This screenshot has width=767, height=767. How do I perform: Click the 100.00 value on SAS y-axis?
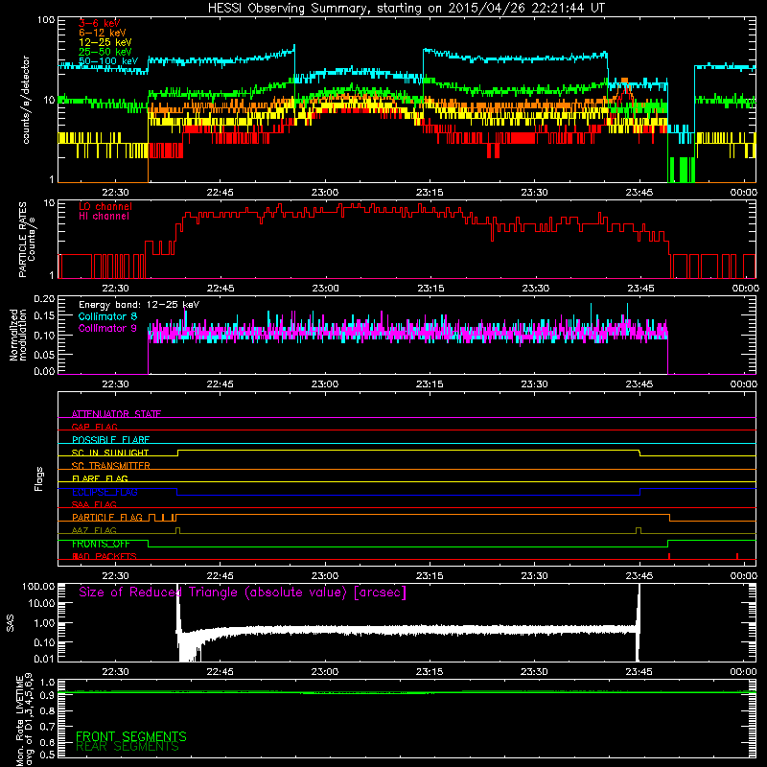tap(38, 586)
